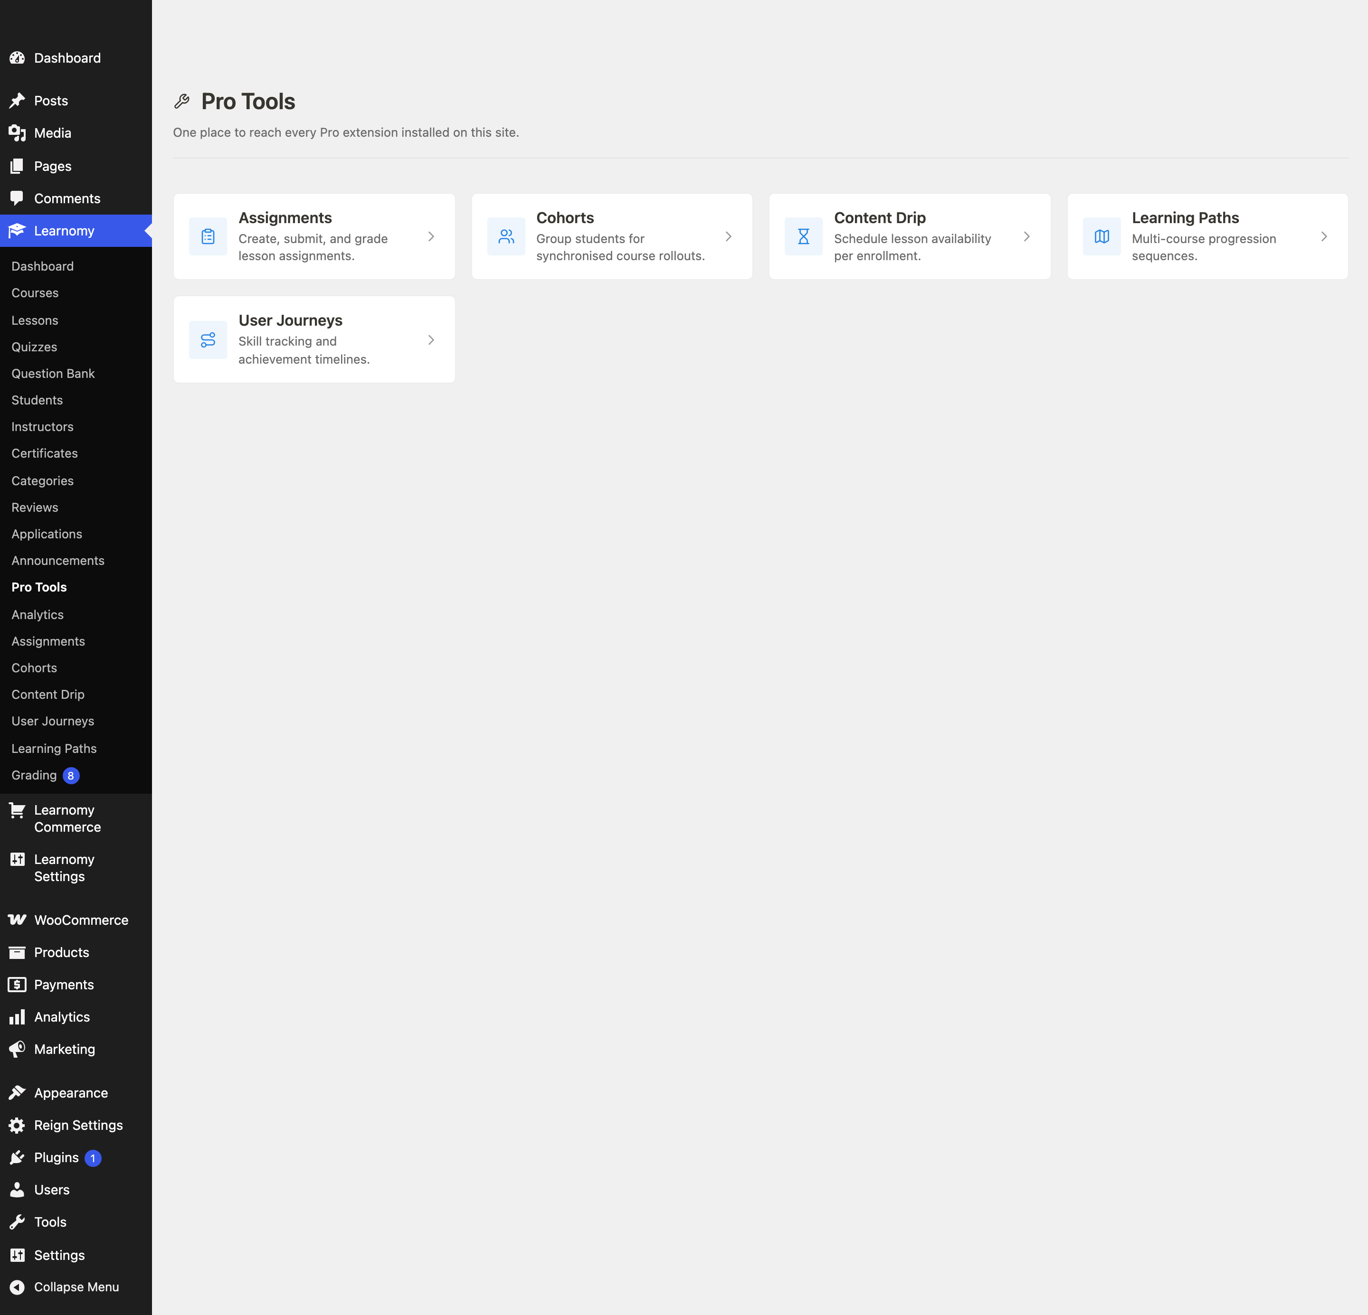This screenshot has height=1315, width=1368.
Task: Open Learnomy submenu Dashboard
Action: pyautogui.click(x=43, y=266)
